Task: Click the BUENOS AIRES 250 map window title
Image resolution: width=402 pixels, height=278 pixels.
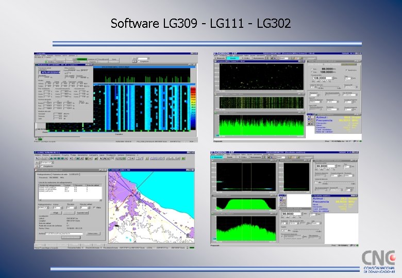Action: tap(121, 170)
